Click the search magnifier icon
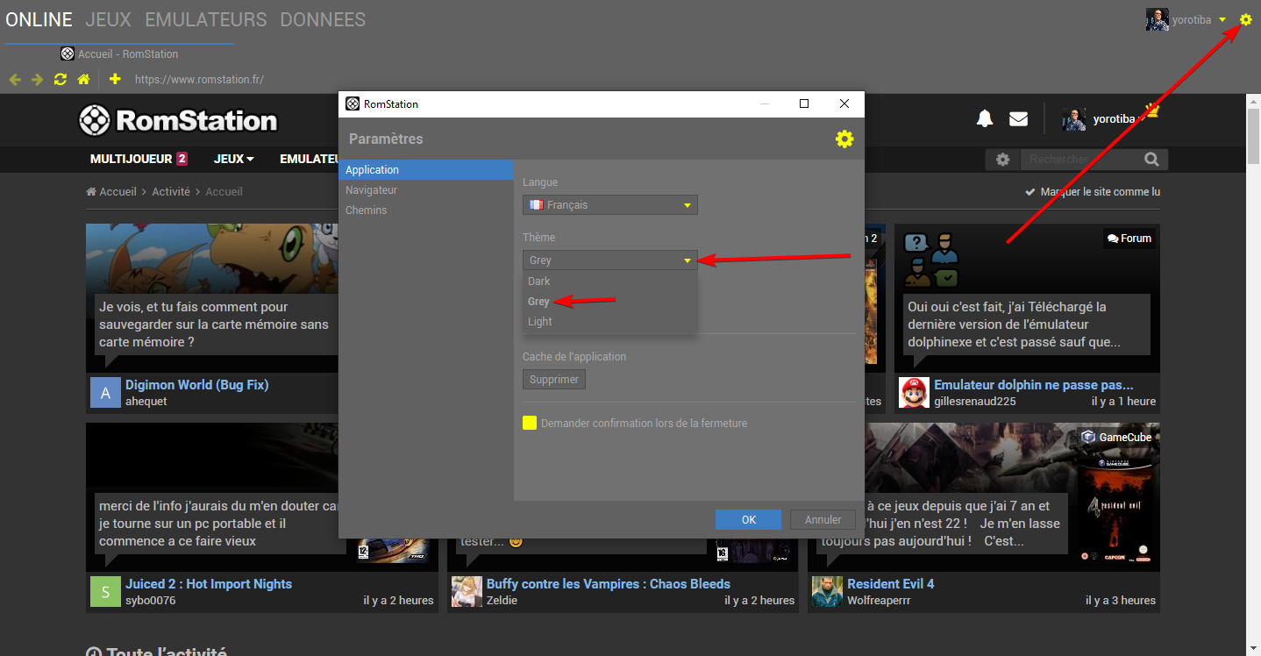 click(x=1152, y=160)
